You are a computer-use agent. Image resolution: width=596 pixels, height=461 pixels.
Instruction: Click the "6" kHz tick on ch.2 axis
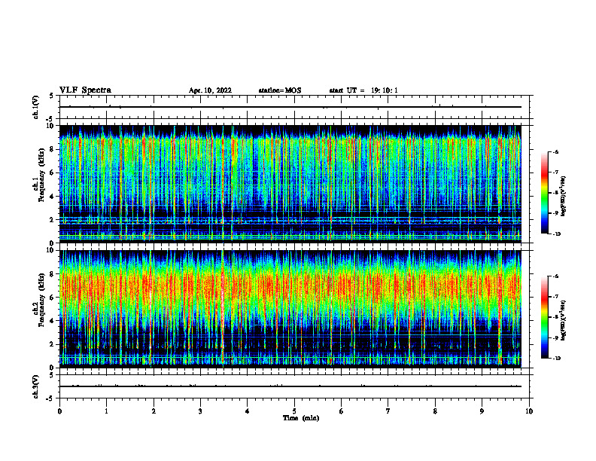click(53, 298)
